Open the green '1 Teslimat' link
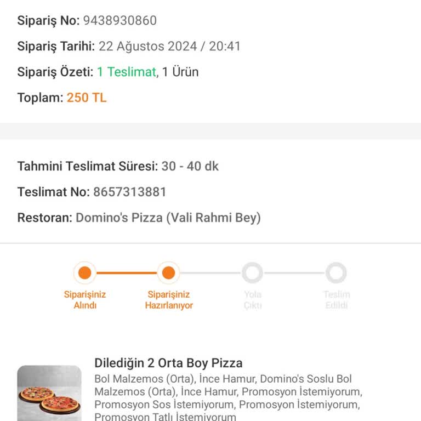The height and width of the screenshot is (421, 421). click(x=127, y=72)
